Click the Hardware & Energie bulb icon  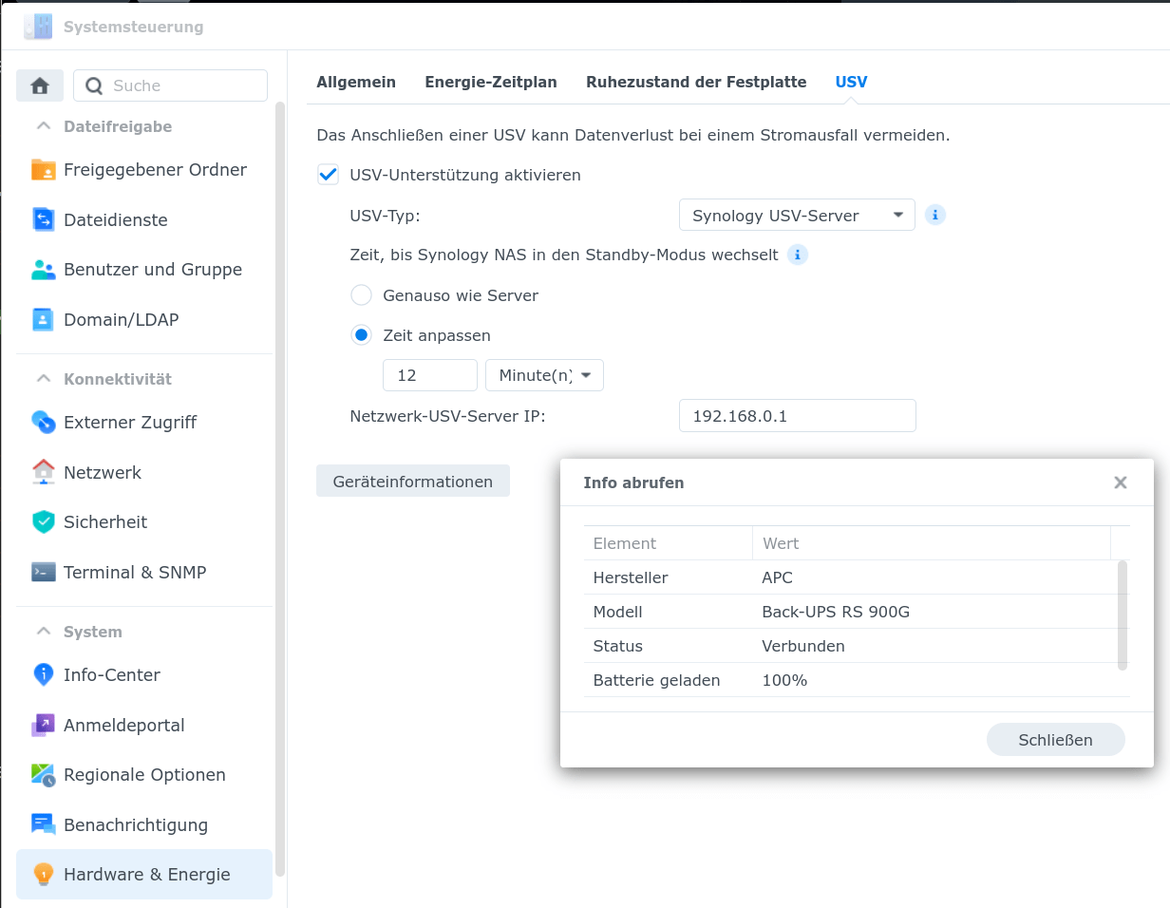click(44, 875)
